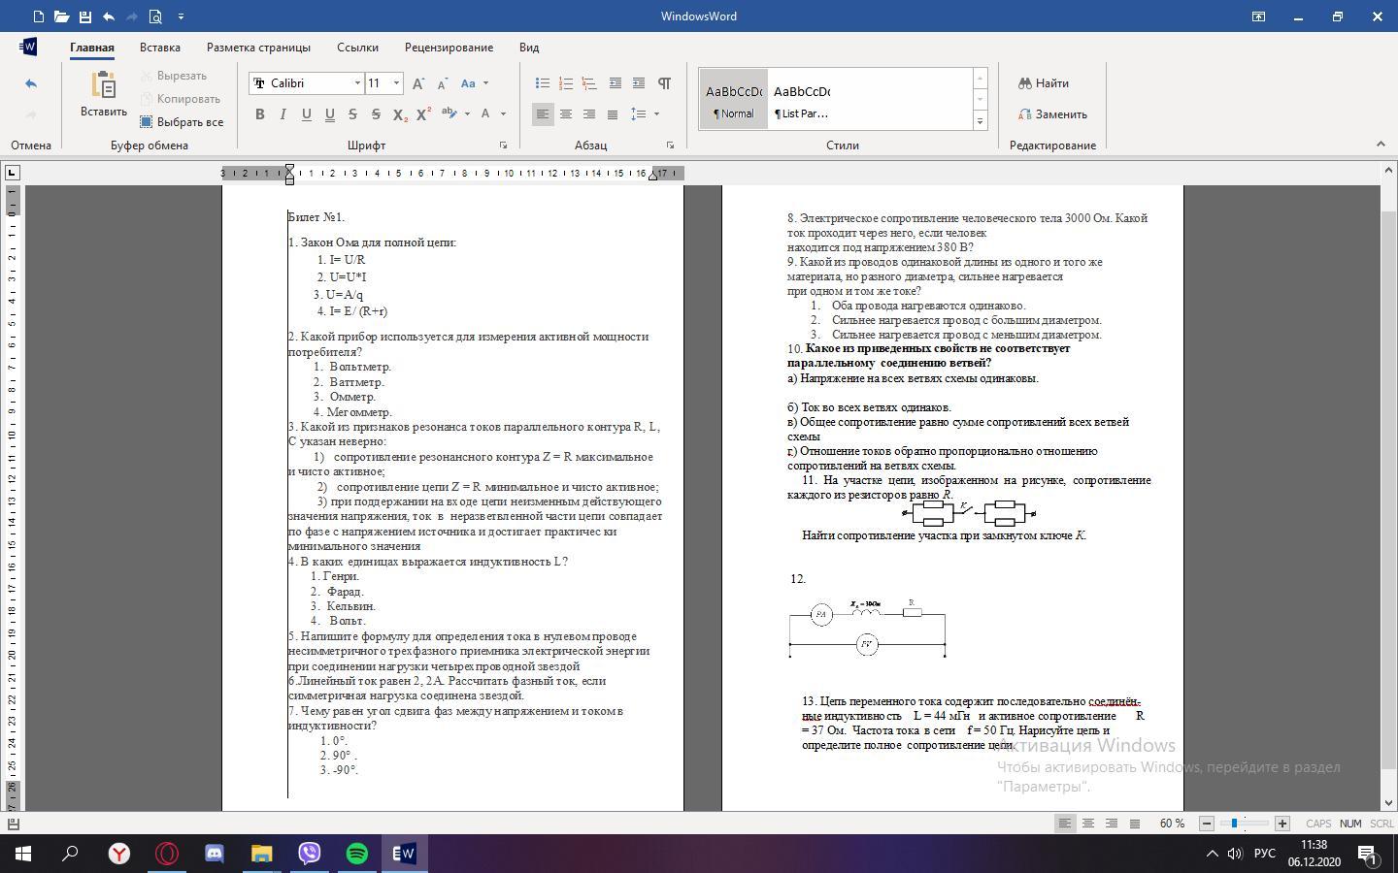Align text left in ribbon
Viewport: 1398px width, 873px height.
543,114
